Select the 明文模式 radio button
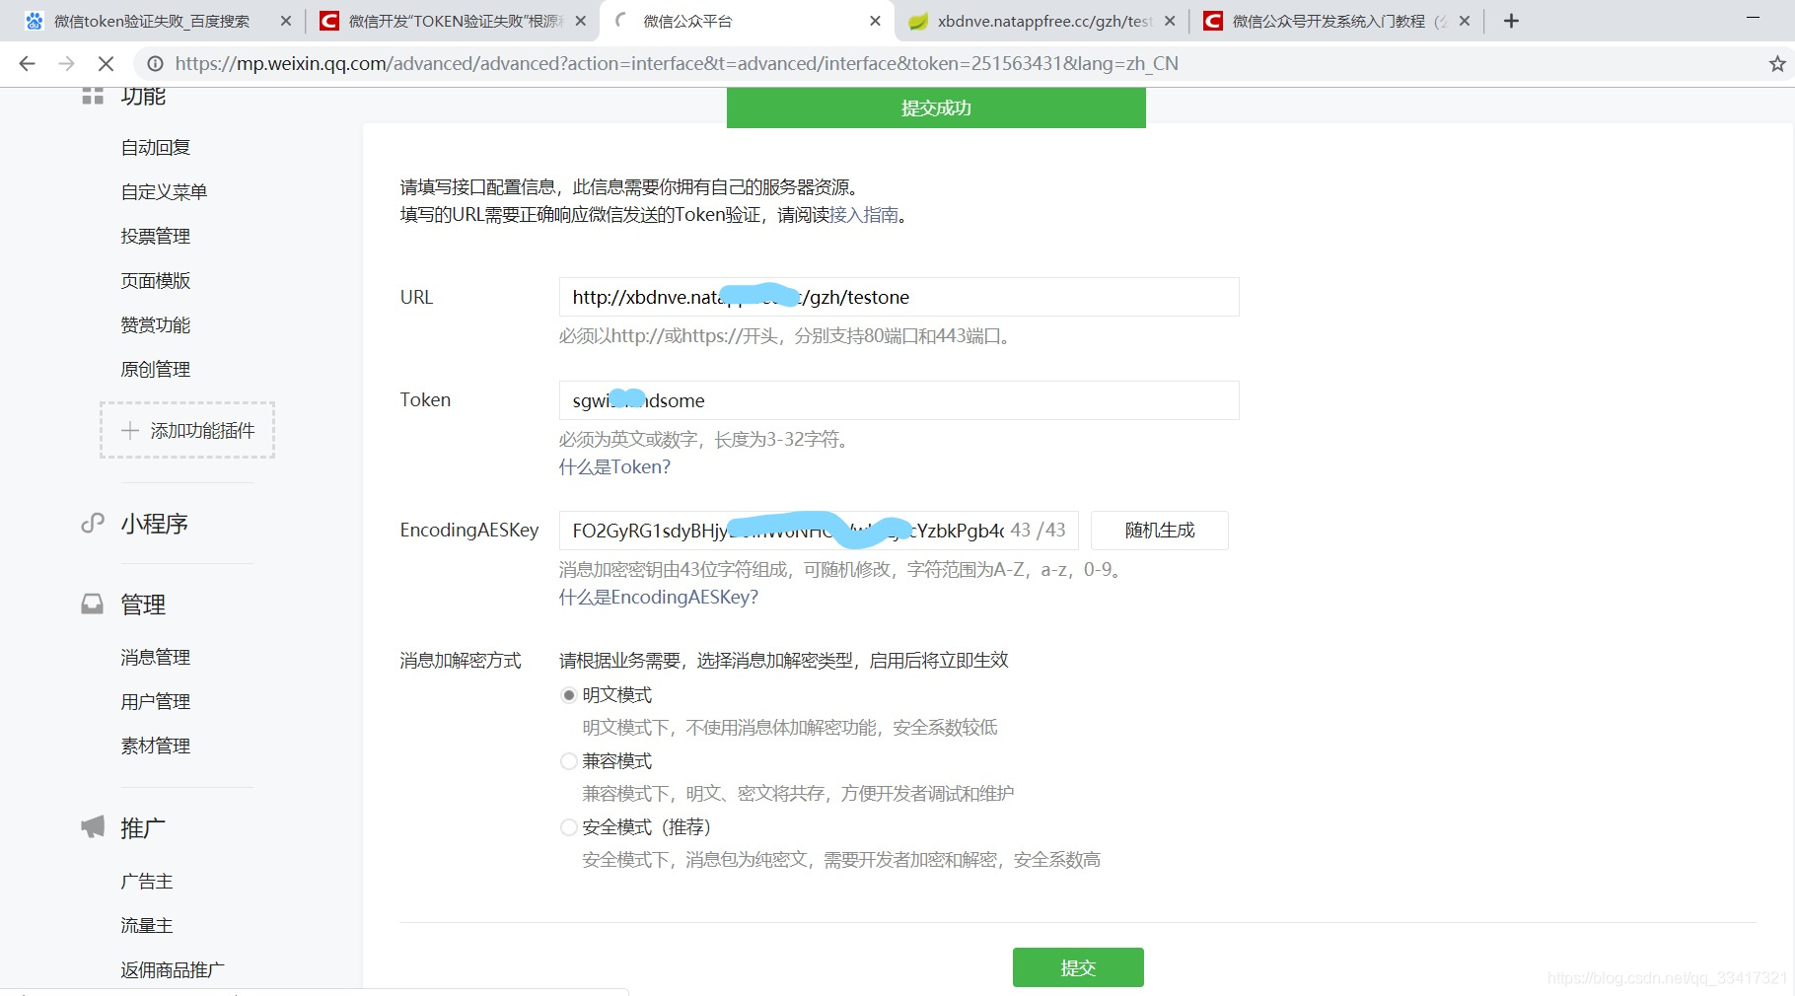 coord(569,695)
